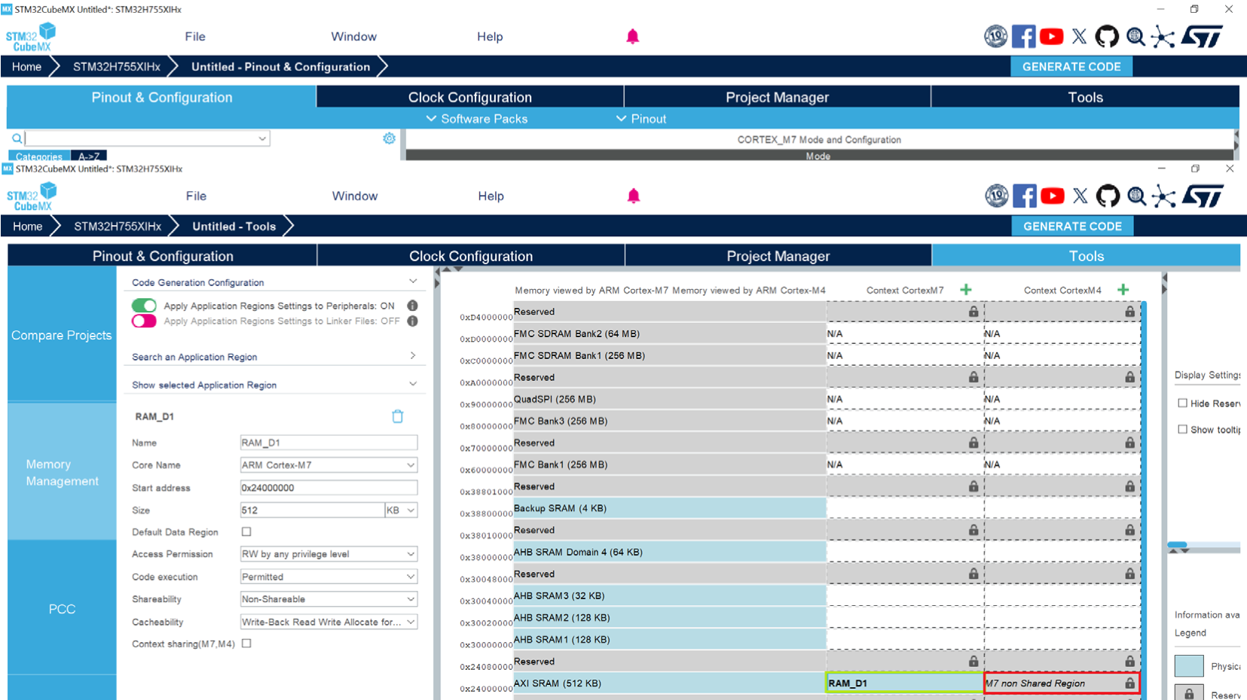Click the search box in back Pinout window
Image resolution: width=1247 pixels, height=700 pixels.
[147, 138]
